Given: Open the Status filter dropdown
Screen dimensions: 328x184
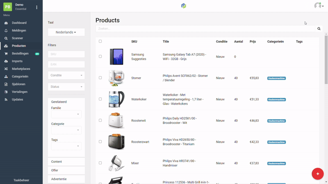Looking at the screenshot, I should (x=66, y=87).
